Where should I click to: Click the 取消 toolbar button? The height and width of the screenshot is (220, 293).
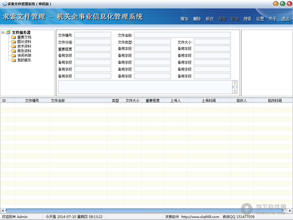click(235, 19)
